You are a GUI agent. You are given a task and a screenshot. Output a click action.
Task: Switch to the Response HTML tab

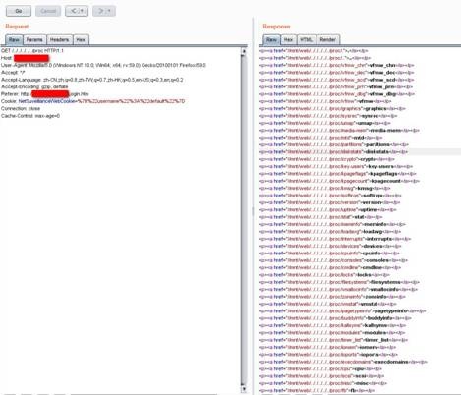[x=307, y=39]
